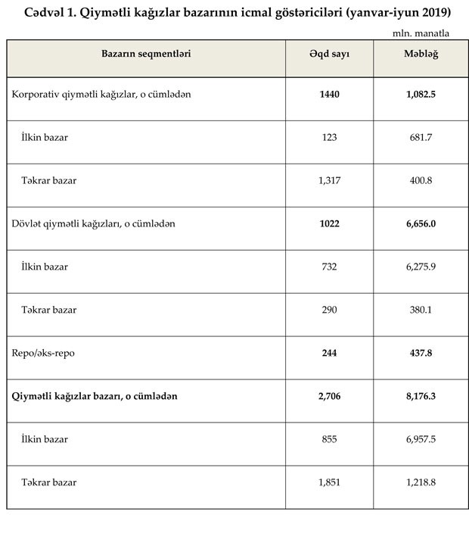Image resolution: width=469 pixels, height=546 pixels.
Task: Select the value 681.7
Action: 421,137
